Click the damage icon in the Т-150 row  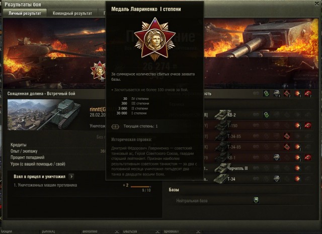click(x=297, y=126)
